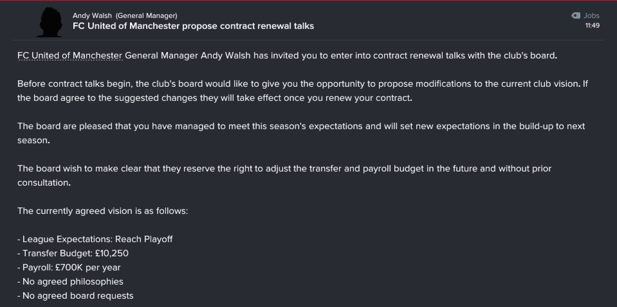This screenshot has width=617, height=307.
Task: Click the (General Manager) role text
Action: click(146, 15)
